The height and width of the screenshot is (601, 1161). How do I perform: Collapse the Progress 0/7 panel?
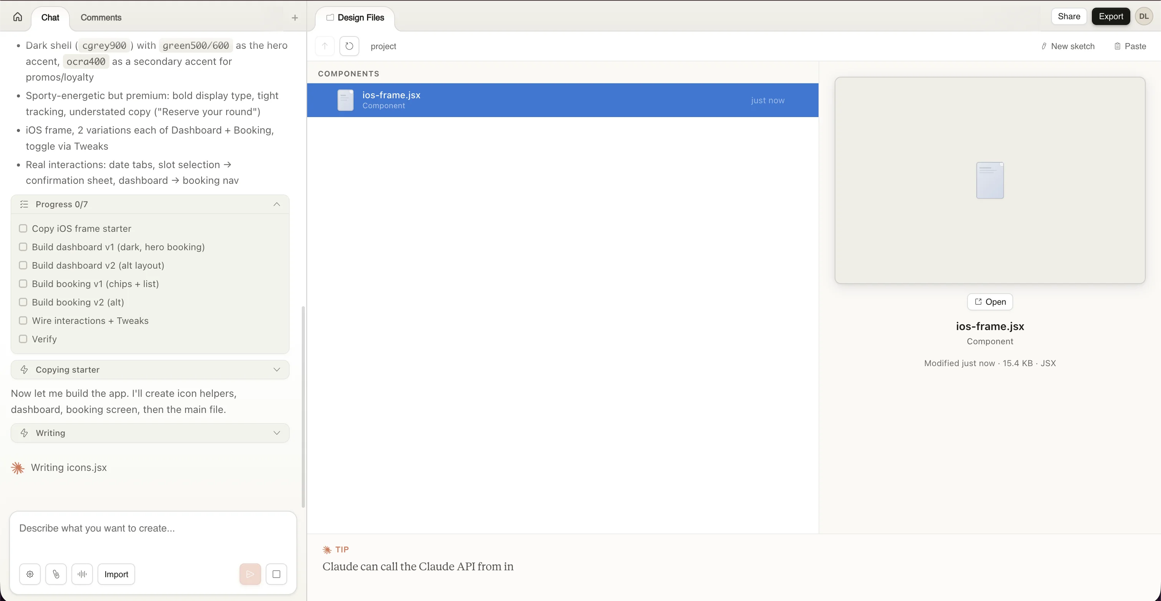(x=277, y=204)
